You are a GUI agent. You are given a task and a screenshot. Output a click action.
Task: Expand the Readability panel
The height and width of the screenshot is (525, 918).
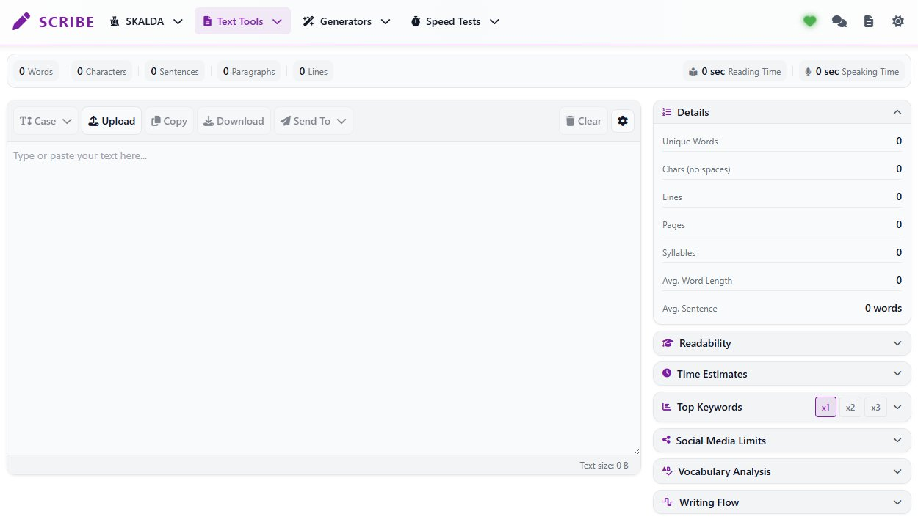click(781, 343)
